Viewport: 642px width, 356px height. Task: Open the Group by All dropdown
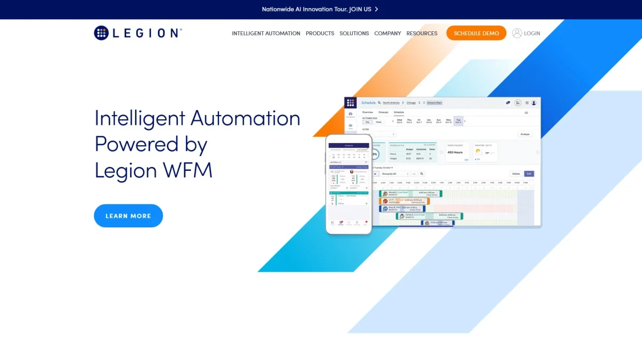click(395, 174)
